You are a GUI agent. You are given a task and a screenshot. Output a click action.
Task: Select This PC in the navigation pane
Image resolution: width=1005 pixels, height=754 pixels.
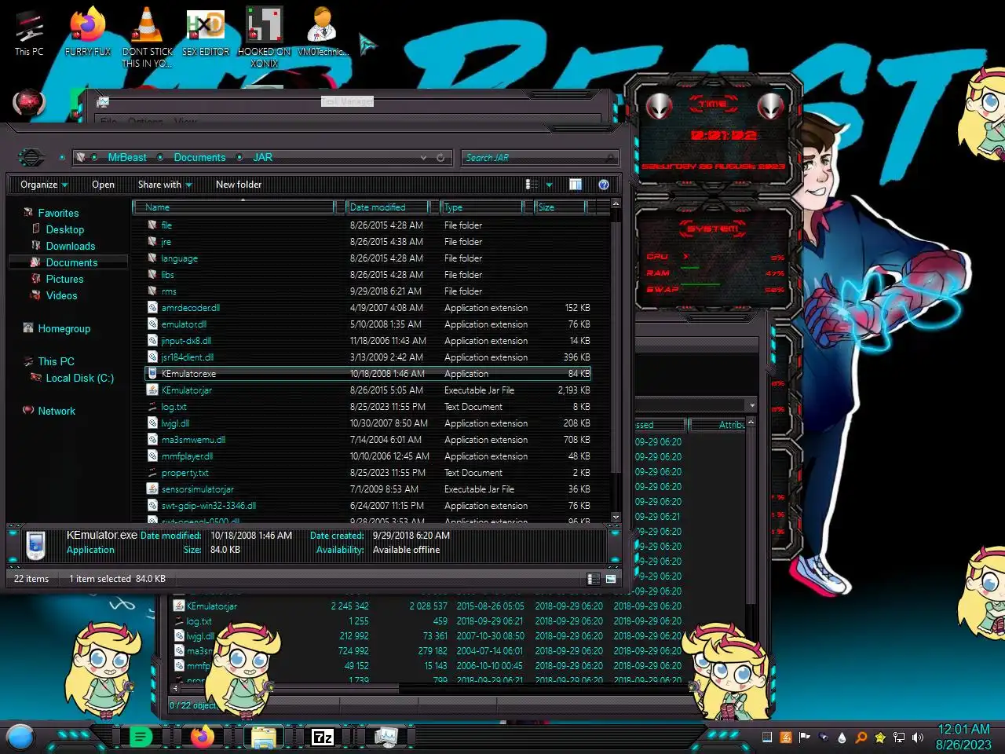(x=56, y=362)
